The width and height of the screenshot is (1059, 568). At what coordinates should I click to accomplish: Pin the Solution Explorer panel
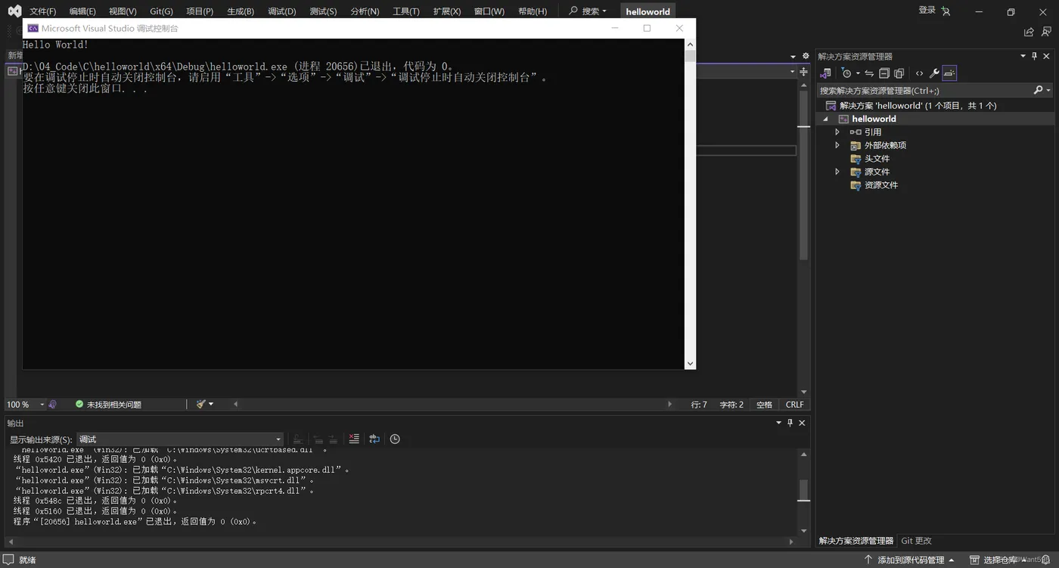tap(1035, 56)
